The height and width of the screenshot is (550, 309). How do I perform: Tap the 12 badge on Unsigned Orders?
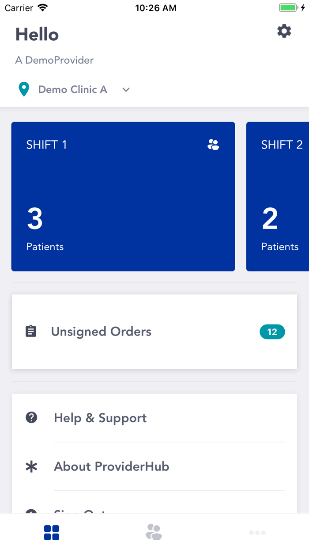[272, 332]
